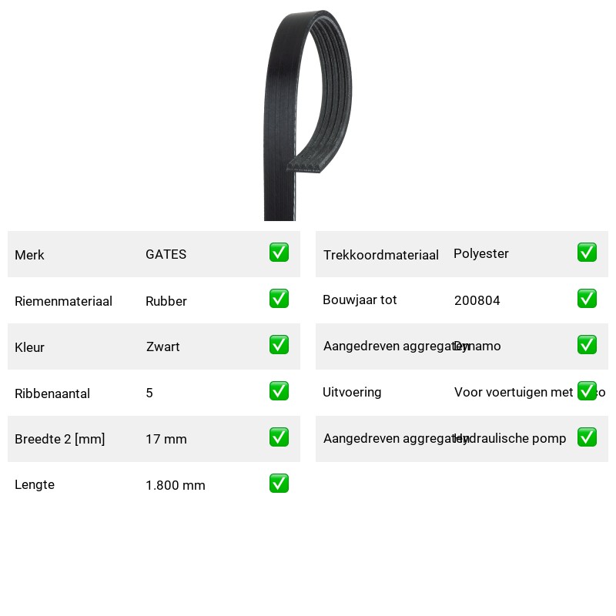Screen dimensions: 616x616
Task: Click the checkmark icon in Riemenmateriaal row
Action: 279,299
